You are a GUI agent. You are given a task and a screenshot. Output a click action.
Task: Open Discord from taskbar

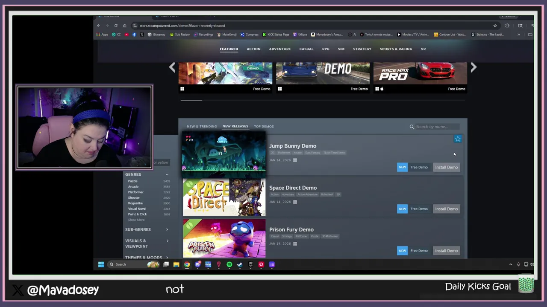click(x=197, y=264)
